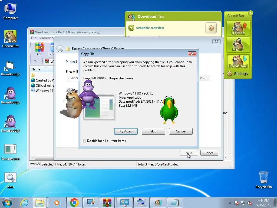Click Cancel in Copy File dialog

181,131
